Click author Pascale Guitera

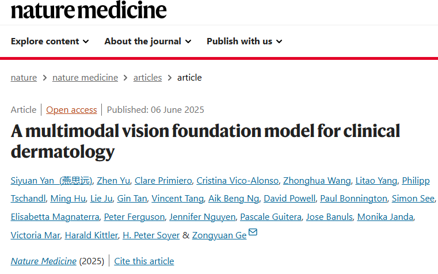coord(271,217)
